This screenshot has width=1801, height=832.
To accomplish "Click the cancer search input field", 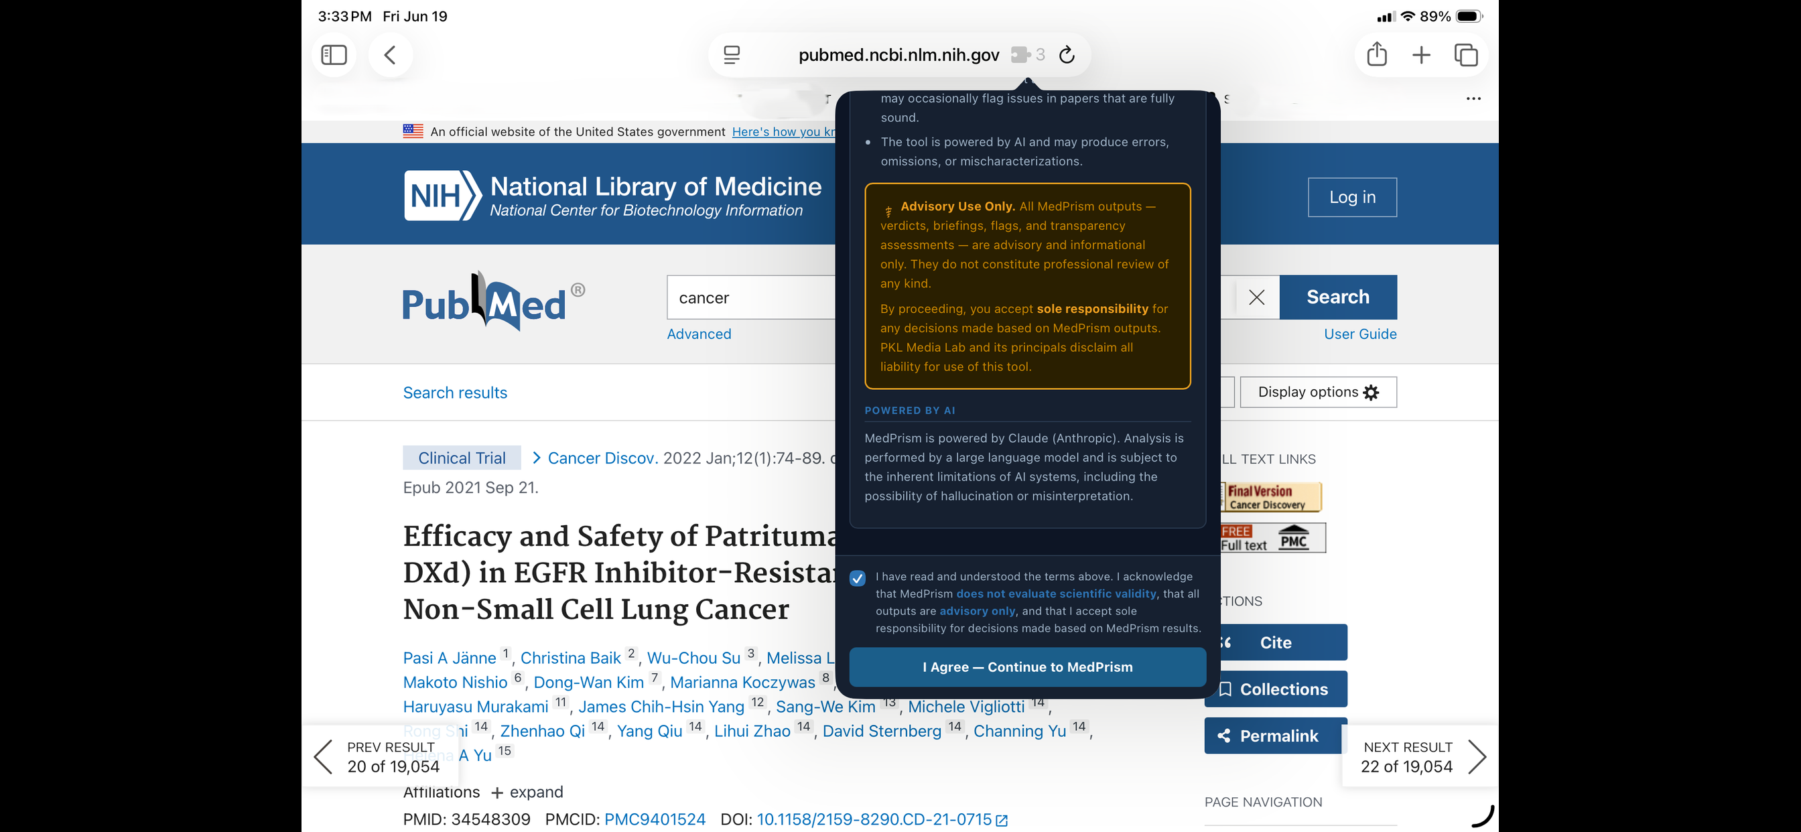I will [752, 297].
